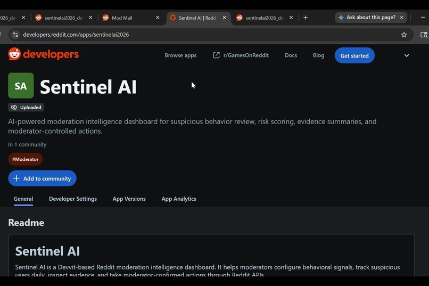
Task: Open the Blog link
Action: tap(318, 55)
